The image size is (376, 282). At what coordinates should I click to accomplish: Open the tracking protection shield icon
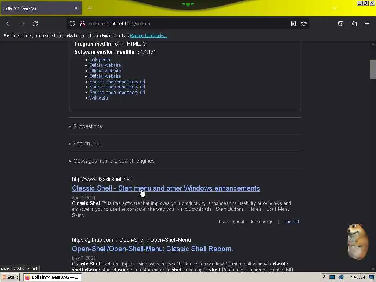(x=72, y=23)
